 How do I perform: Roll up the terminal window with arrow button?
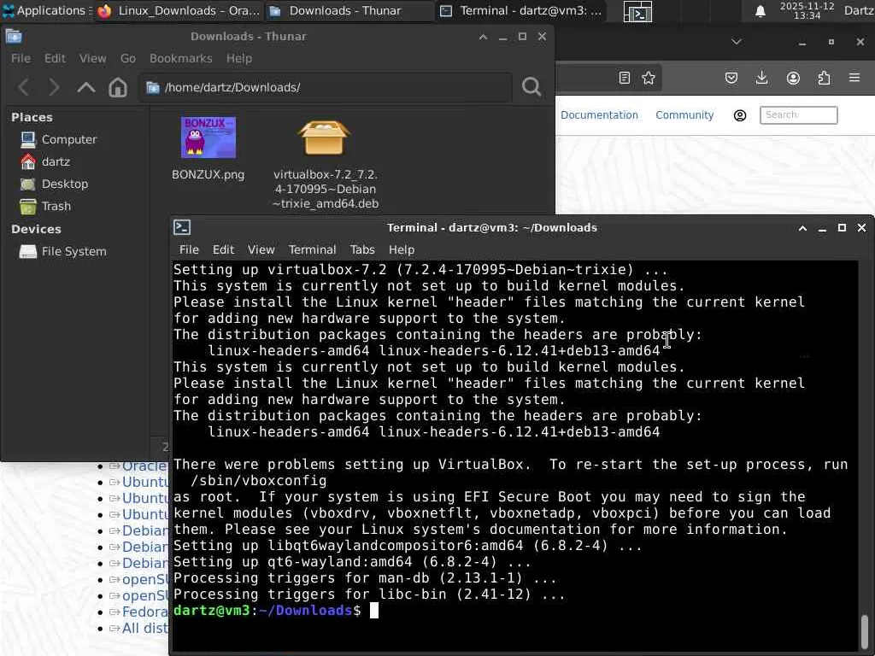(x=802, y=228)
